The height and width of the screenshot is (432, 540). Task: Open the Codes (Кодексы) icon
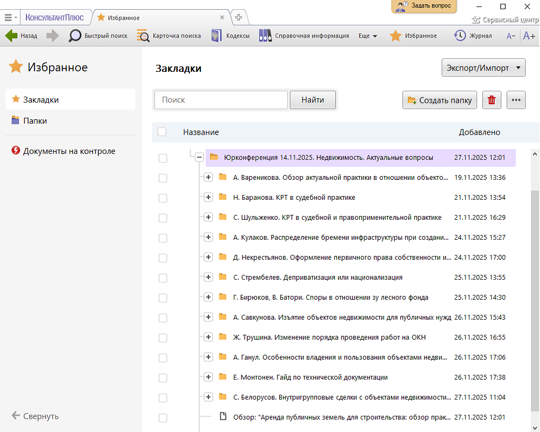[217, 36]
